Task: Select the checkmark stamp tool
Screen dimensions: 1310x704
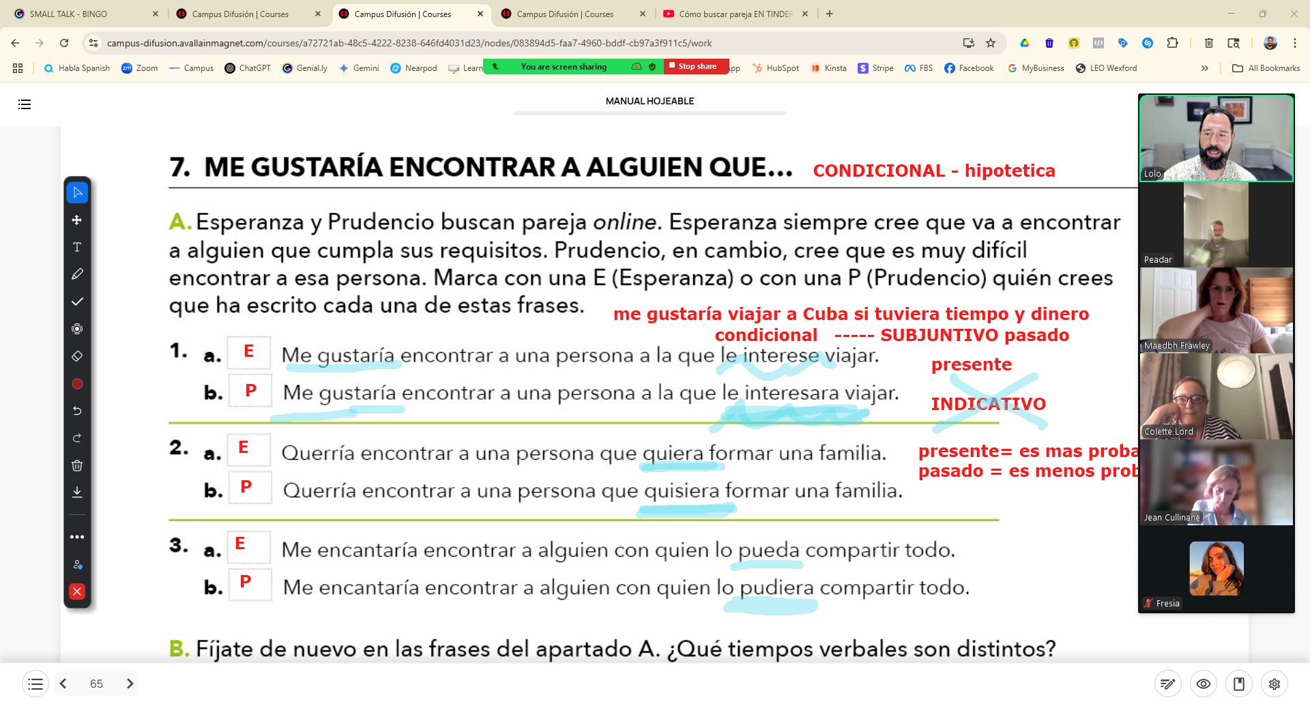Action: tap(77, 302)
